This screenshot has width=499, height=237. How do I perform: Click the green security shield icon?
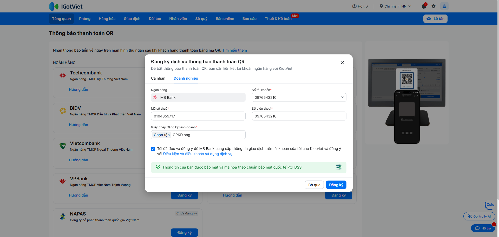pyautogui.click(x=158, y=167)
